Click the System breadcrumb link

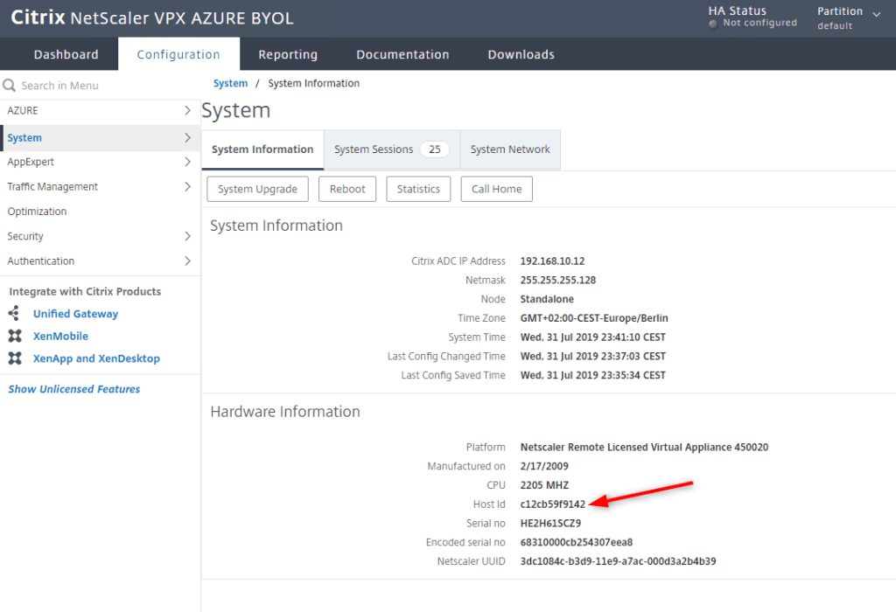tap(230, 83)
